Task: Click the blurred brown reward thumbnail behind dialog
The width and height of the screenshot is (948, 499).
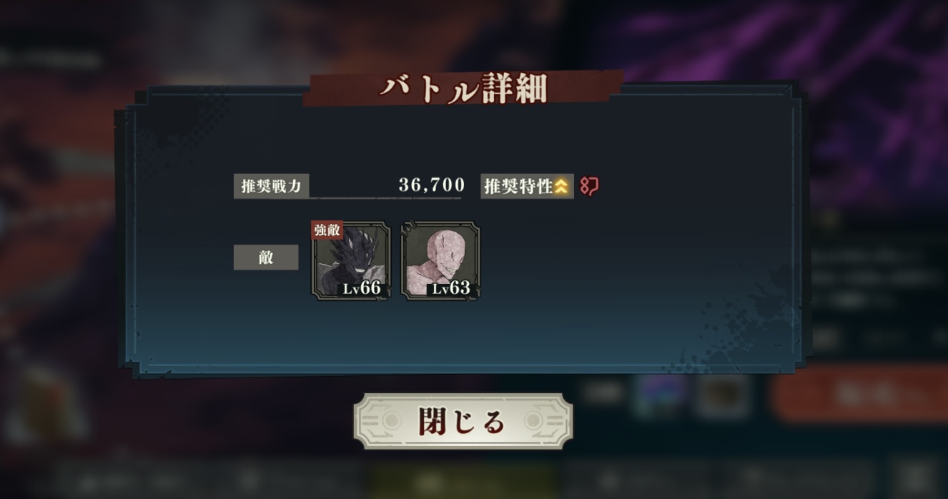Action: coord(725,394)
